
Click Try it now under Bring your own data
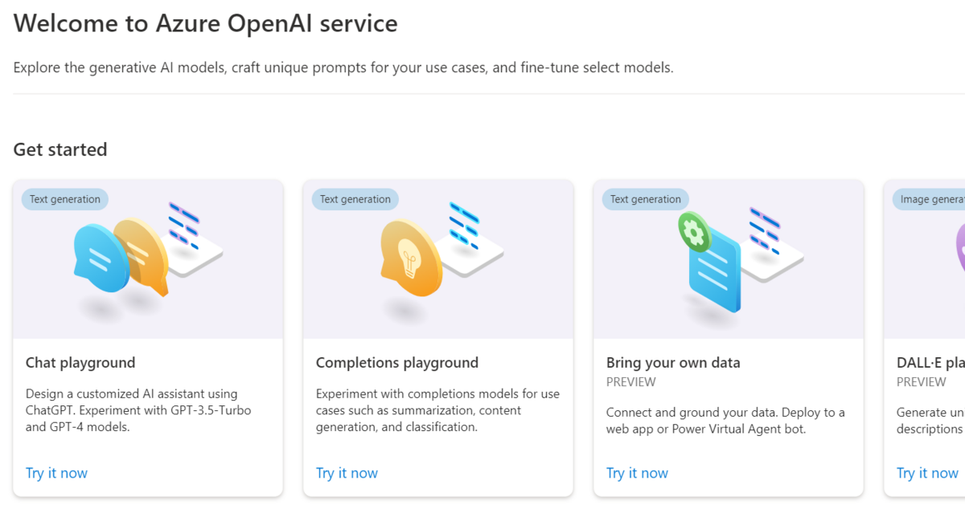pyautogui.click(x=637, y=473)
